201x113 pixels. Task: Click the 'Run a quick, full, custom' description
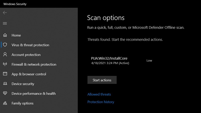136,28
